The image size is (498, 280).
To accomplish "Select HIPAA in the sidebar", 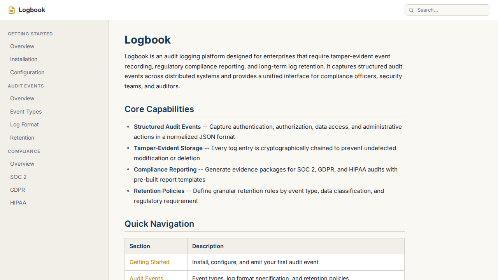I will point(18,203).
